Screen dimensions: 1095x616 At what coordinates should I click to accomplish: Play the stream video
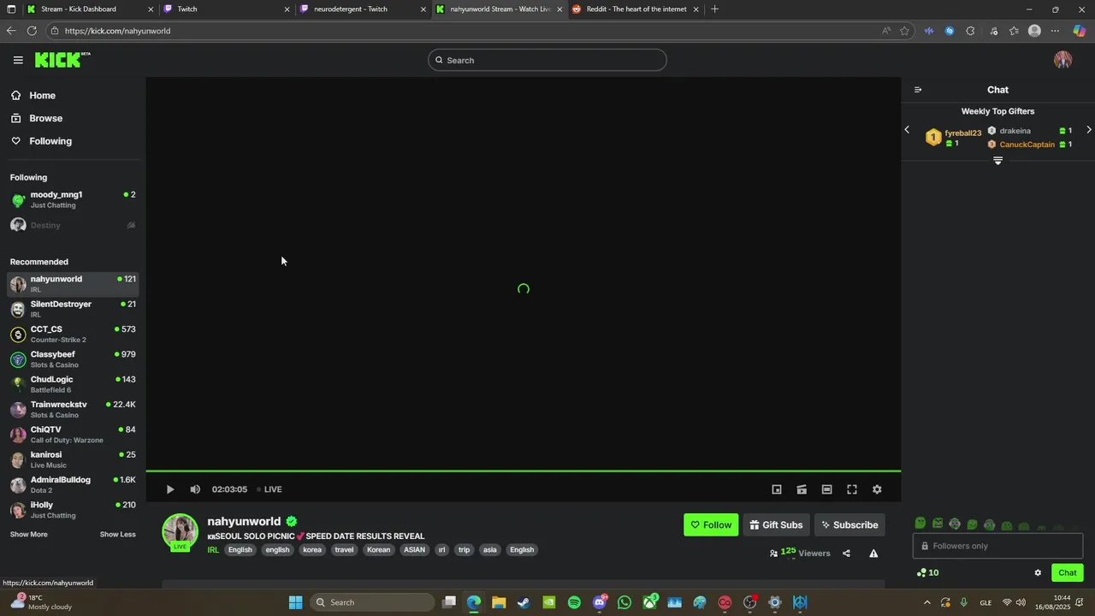click(x=170, y=489)
